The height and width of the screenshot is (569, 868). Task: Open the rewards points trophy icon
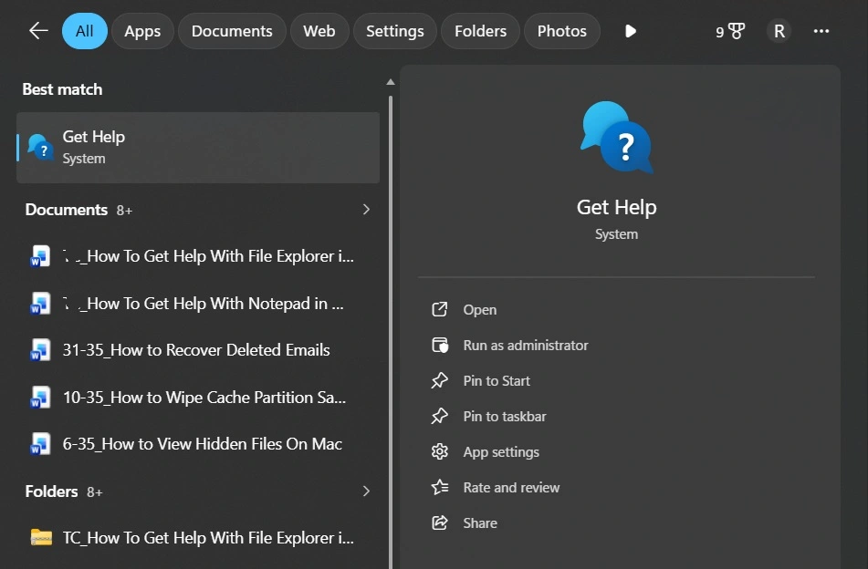(730, 31)
